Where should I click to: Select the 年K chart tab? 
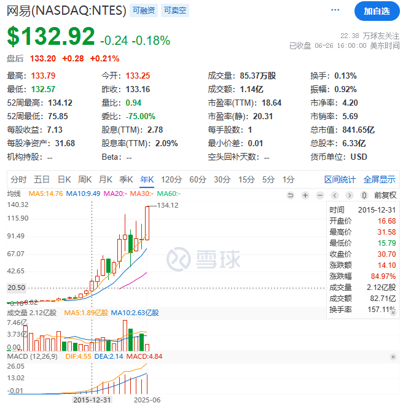click(147, 179)
